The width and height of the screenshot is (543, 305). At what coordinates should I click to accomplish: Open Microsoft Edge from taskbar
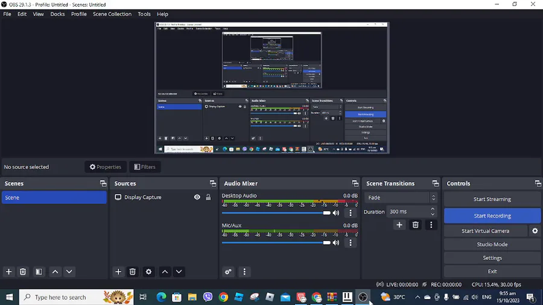pos(161,297)
